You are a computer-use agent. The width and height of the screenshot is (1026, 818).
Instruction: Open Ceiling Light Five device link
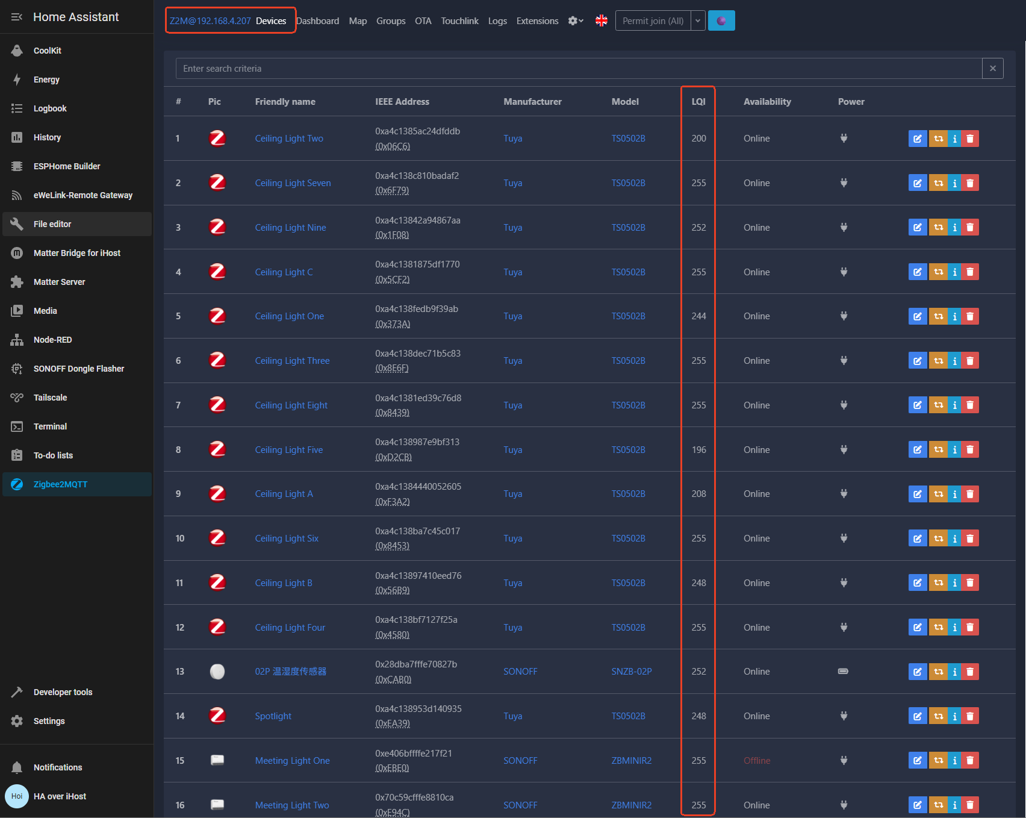[x=289, y=450]
